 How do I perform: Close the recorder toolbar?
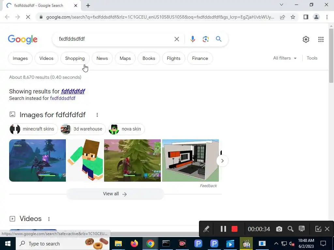coord(327,229)
